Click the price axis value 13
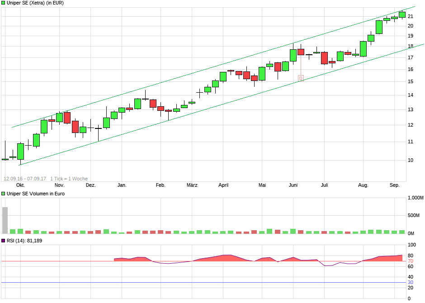The height and width of the screenshot is (303, 425). [411, 110]
